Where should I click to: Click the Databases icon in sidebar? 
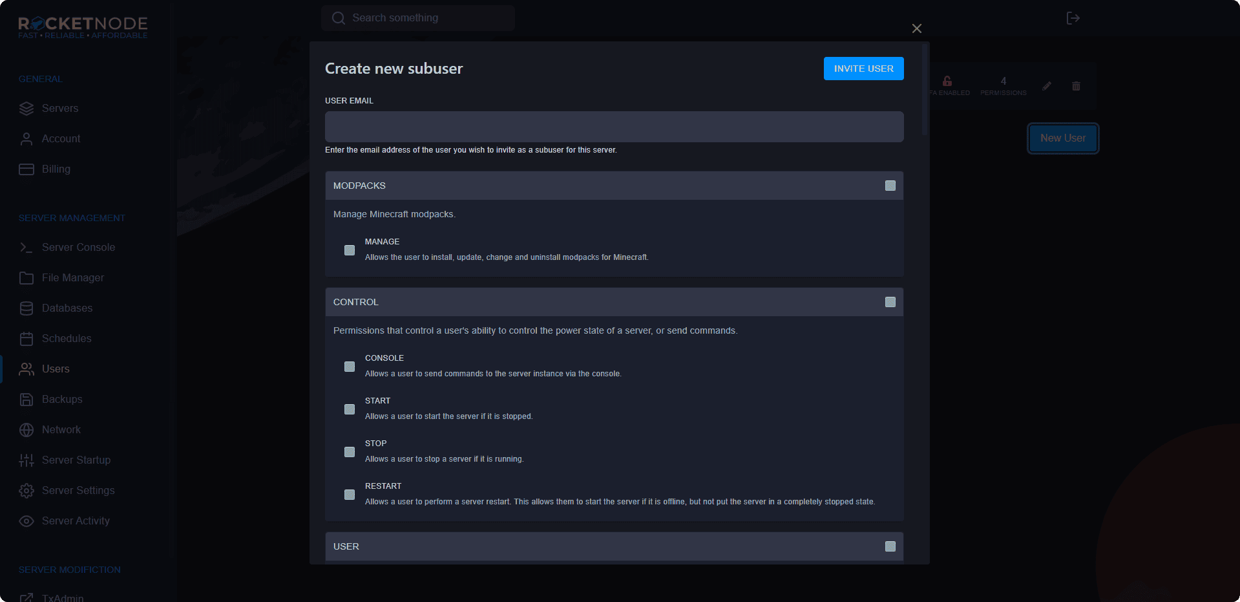[x=26, y=308]
